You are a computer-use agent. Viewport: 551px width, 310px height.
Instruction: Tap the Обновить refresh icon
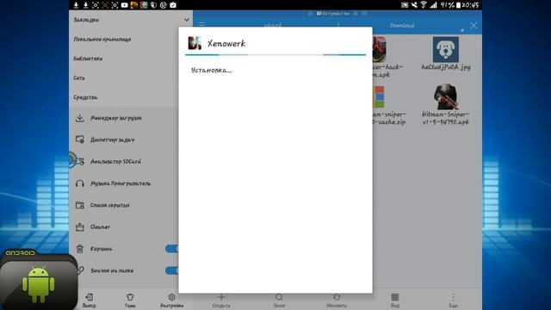tap(337, 297)
